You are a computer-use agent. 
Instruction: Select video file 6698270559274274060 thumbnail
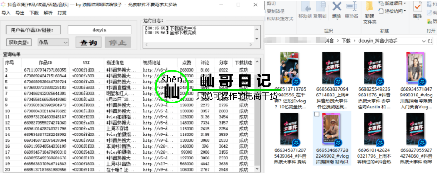tap(415, 129)
